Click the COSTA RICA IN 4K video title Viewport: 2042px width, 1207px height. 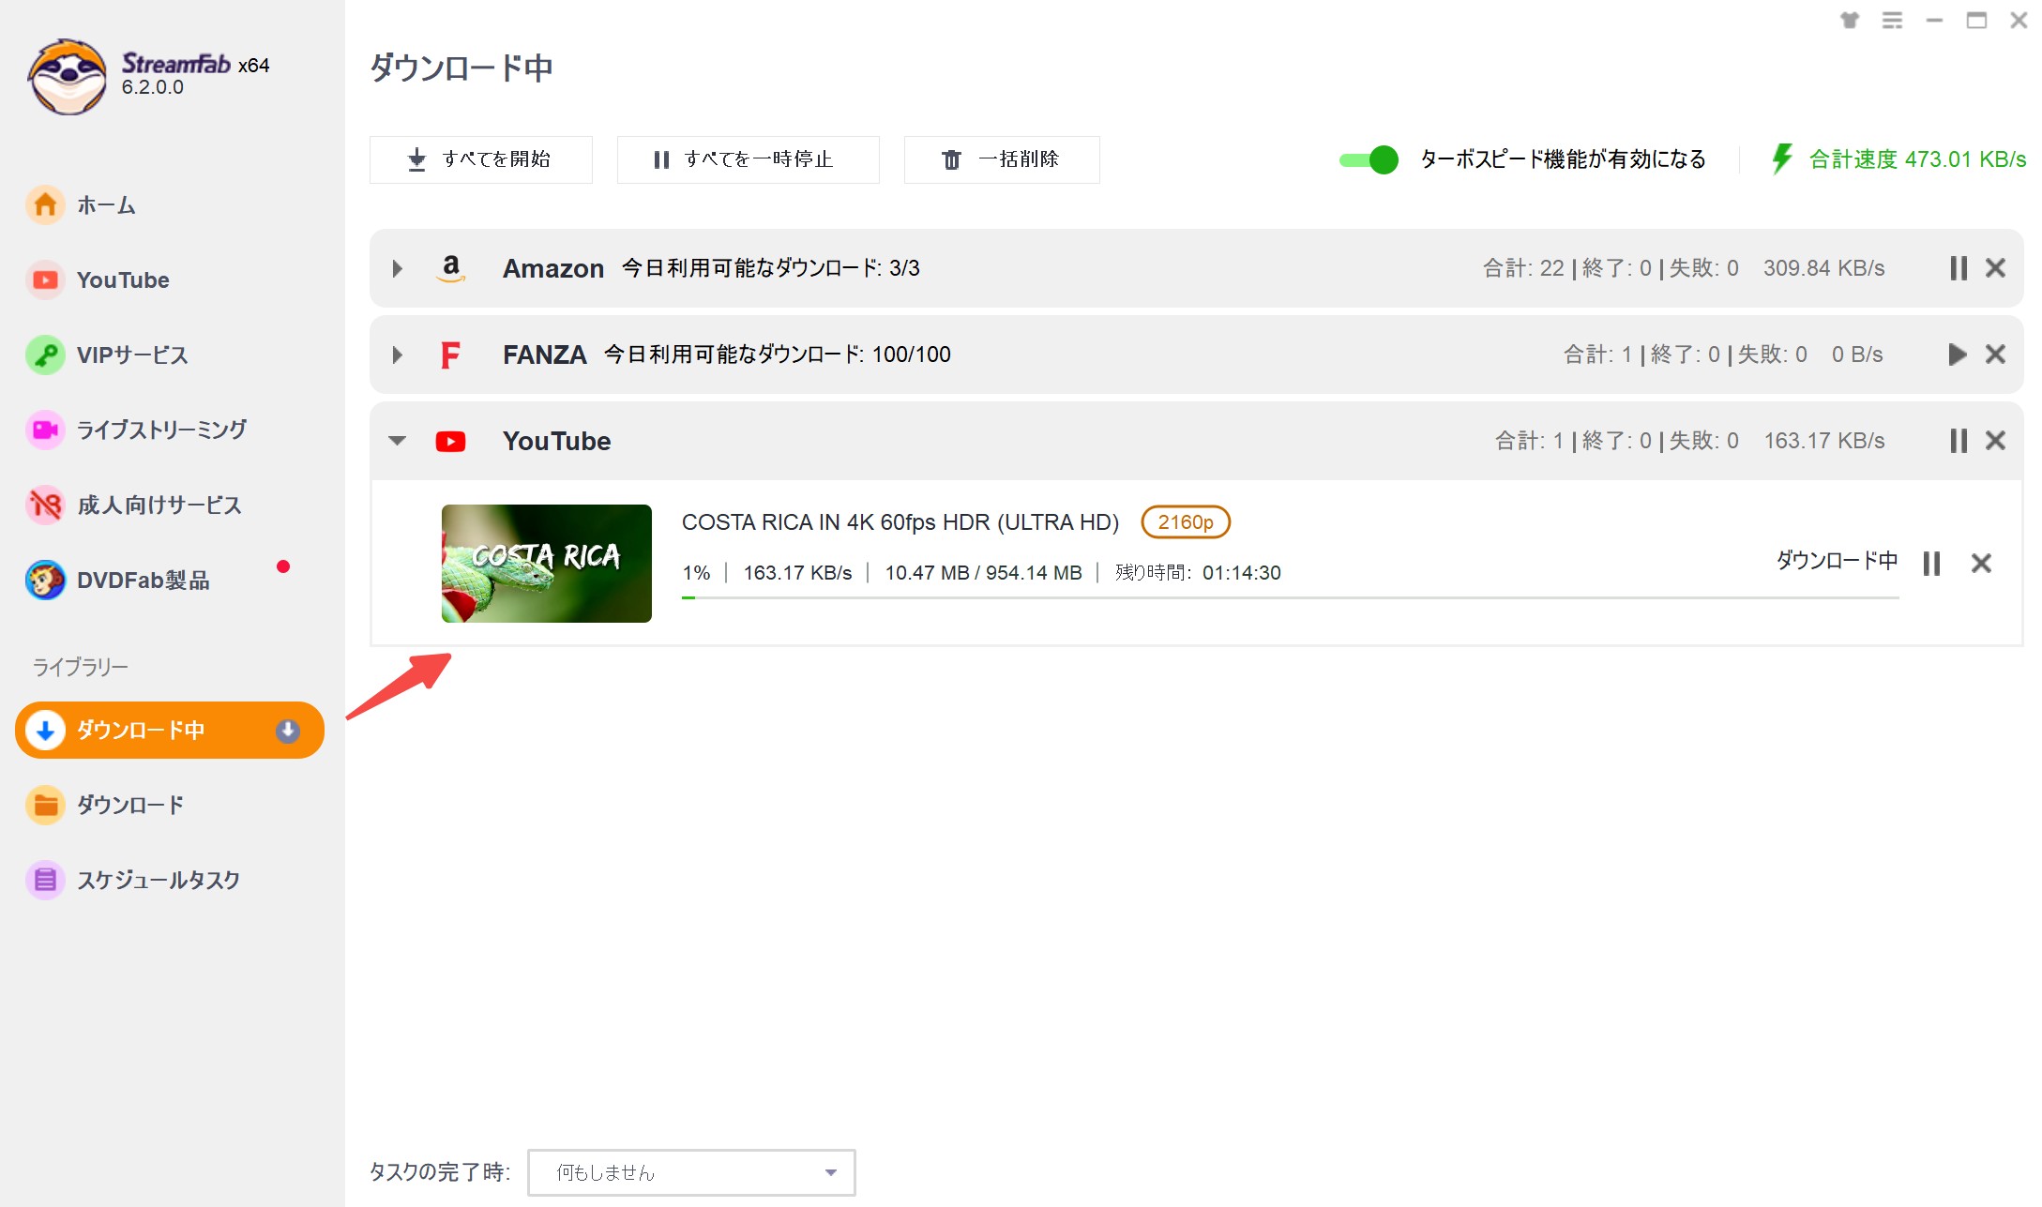(x=900, y=522)
